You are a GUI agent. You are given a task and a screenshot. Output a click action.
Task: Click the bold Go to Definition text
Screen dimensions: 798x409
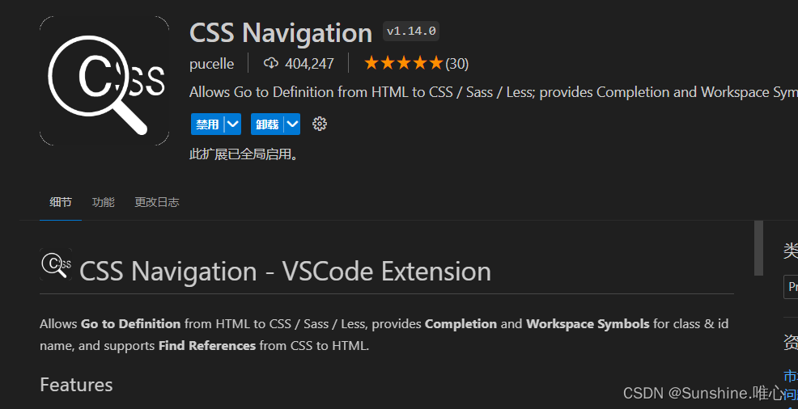(131, 323)
